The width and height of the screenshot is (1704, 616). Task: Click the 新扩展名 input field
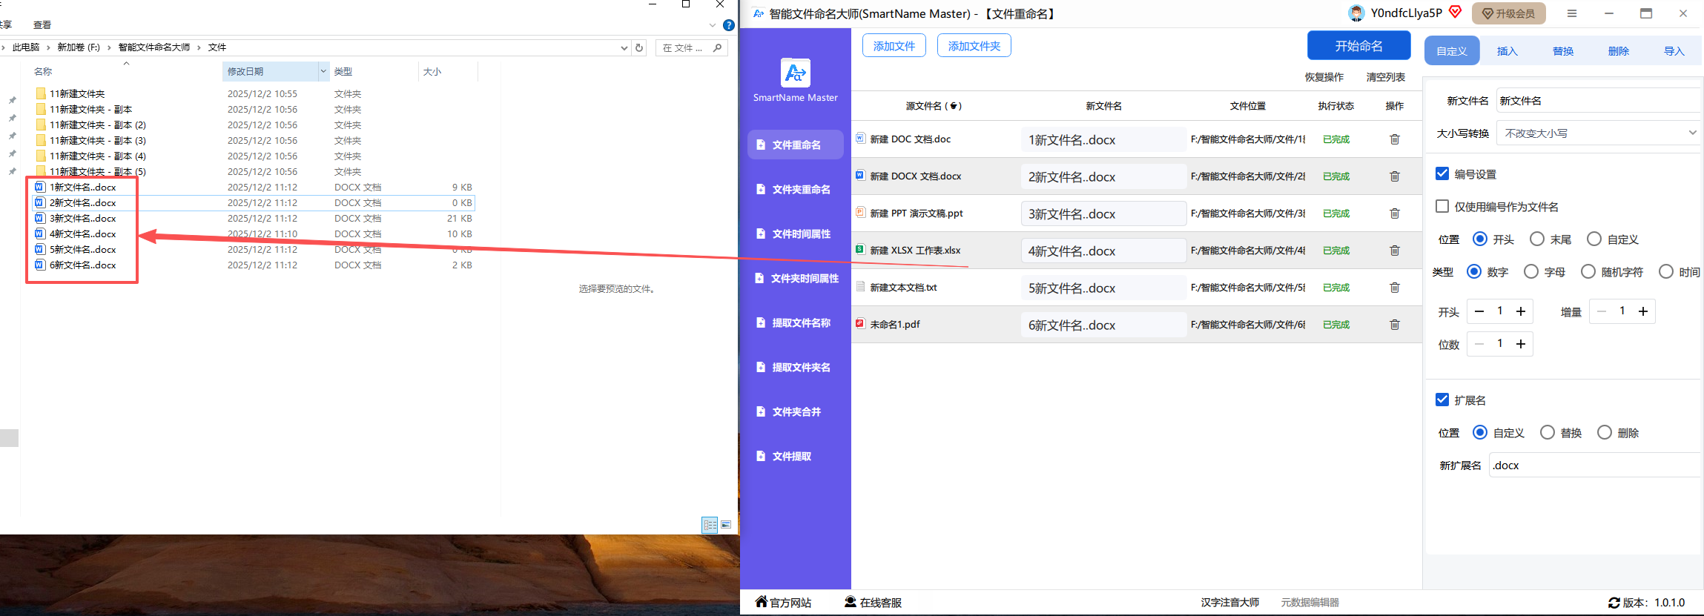pyautogui.click(x=1594, y=466)
